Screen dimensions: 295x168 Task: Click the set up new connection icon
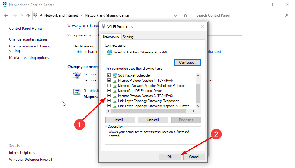pyautogui.click(x=77, y=75)
